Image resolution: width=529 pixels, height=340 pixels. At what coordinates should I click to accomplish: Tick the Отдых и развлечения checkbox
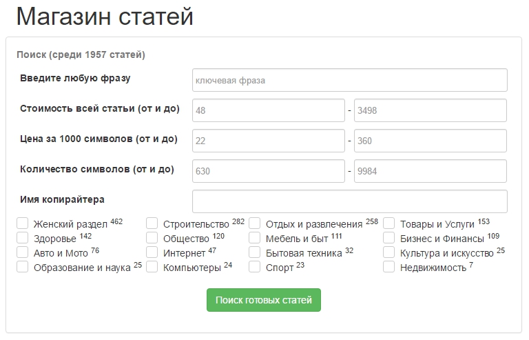(x=254, y=223)
